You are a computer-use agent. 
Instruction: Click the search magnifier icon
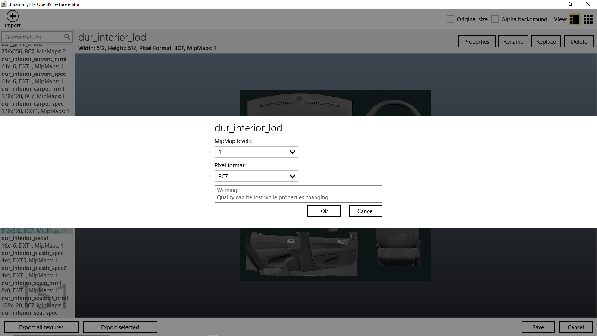pyautogui.click(x=67, y=37)
